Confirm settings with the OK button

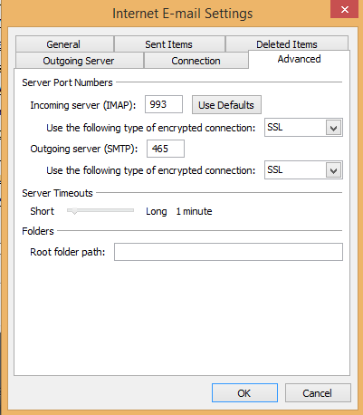pyautogui.click(x=244, y=393)
